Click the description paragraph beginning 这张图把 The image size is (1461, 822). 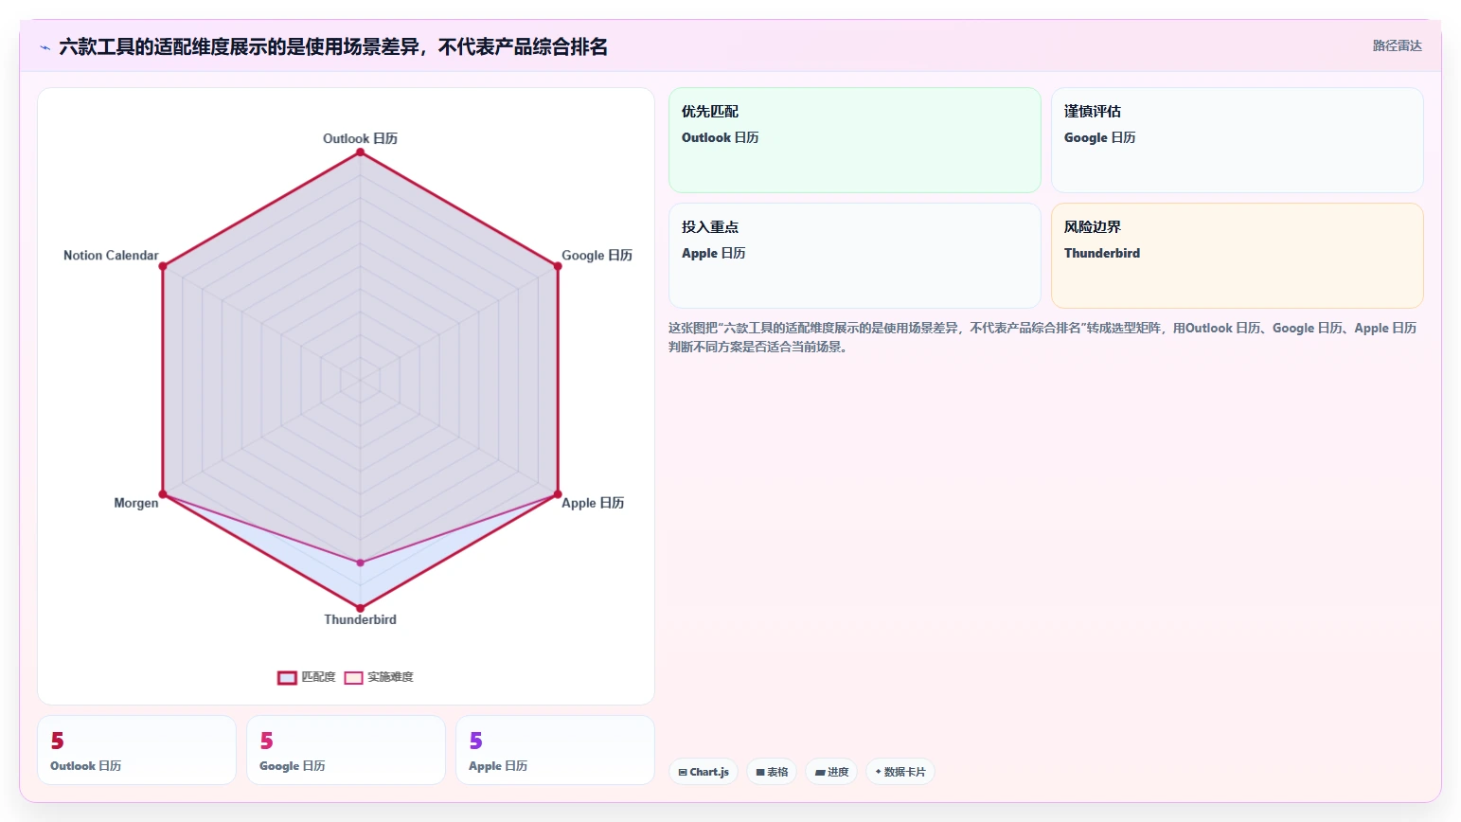(1042, 337)
